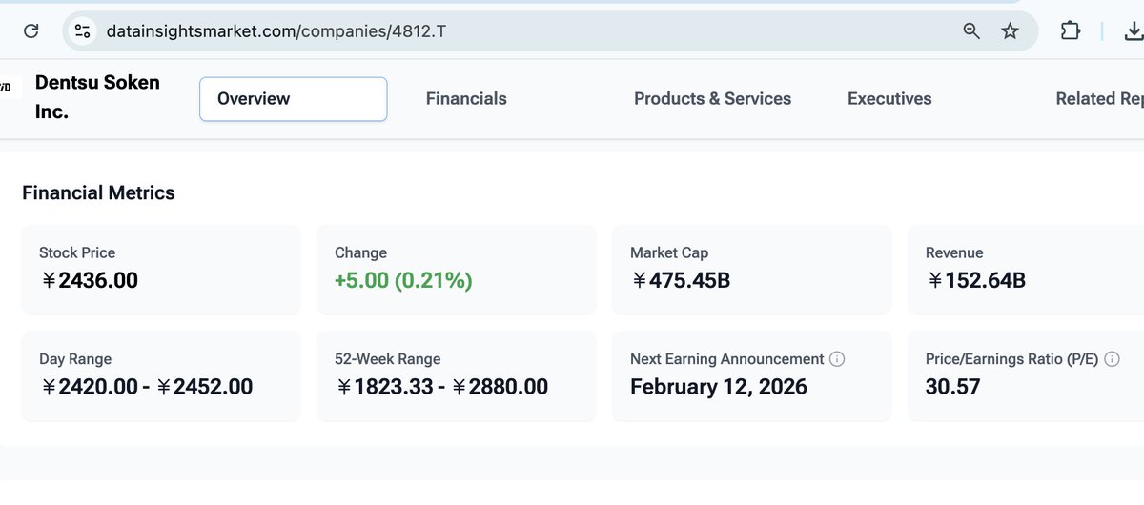Go to the Executives tab
This screenshot has width=1144, height=505.
[889, 99]
